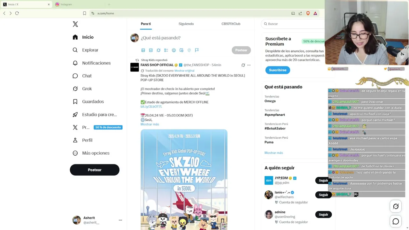Open the Asherit account menu dots
The image size is (409, 230).
click(120, 220)
